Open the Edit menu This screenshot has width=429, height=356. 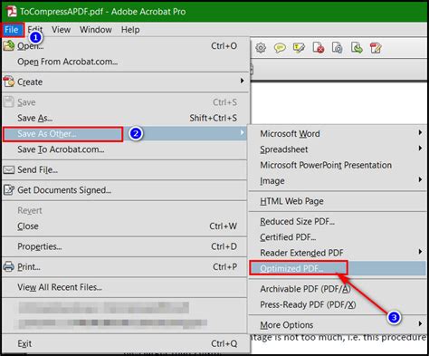pyautogui.click(x=35, y=30)
